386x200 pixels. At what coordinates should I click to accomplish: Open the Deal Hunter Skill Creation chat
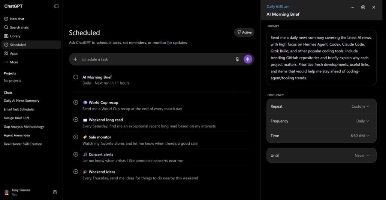click(x=23, y=144)
